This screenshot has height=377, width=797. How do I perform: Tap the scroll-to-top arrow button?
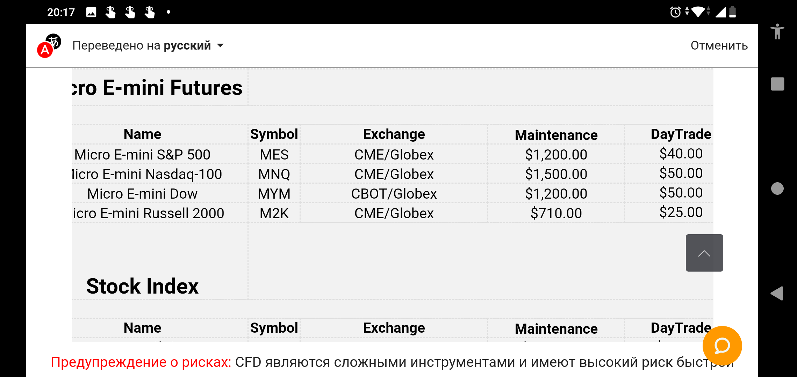click(704, 253)
